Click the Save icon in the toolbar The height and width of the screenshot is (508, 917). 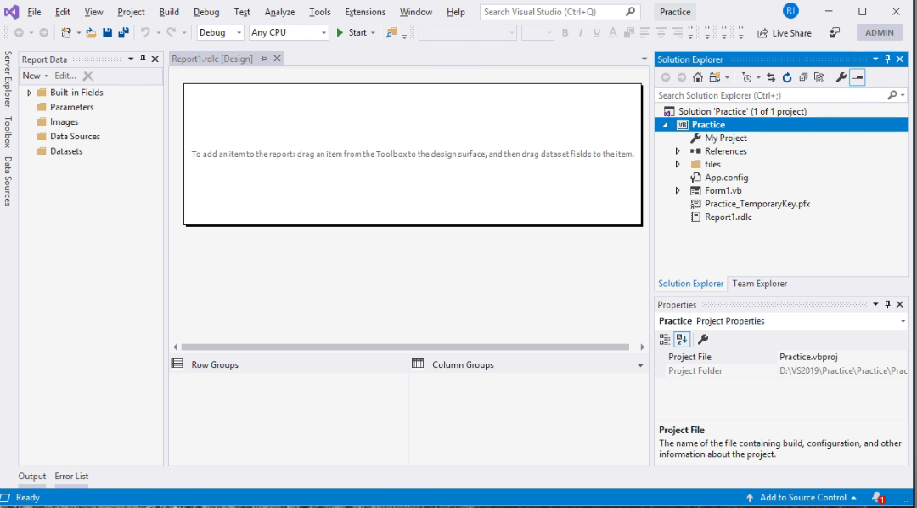tap(106, 31)
